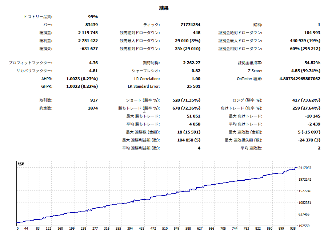Click max consecutive wins 18 (15 591)
Image resolution: width=336 pixels, height=238 pixels.
[x=189, y=132]
